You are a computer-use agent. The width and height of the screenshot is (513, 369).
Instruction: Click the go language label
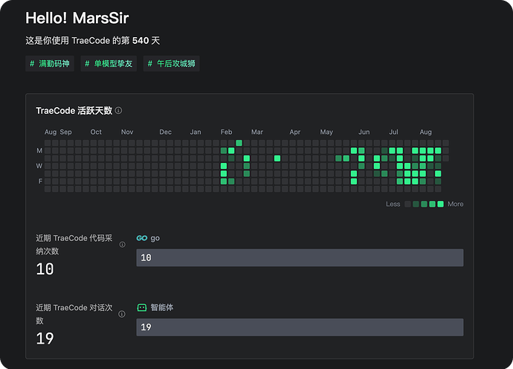tap(155, 238)
